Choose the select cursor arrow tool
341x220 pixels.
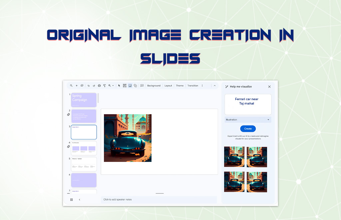click(x=119, y=86)
